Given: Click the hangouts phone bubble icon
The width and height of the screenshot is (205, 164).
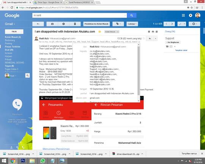Looking at the screenshot, I should [x=17, y=104].
